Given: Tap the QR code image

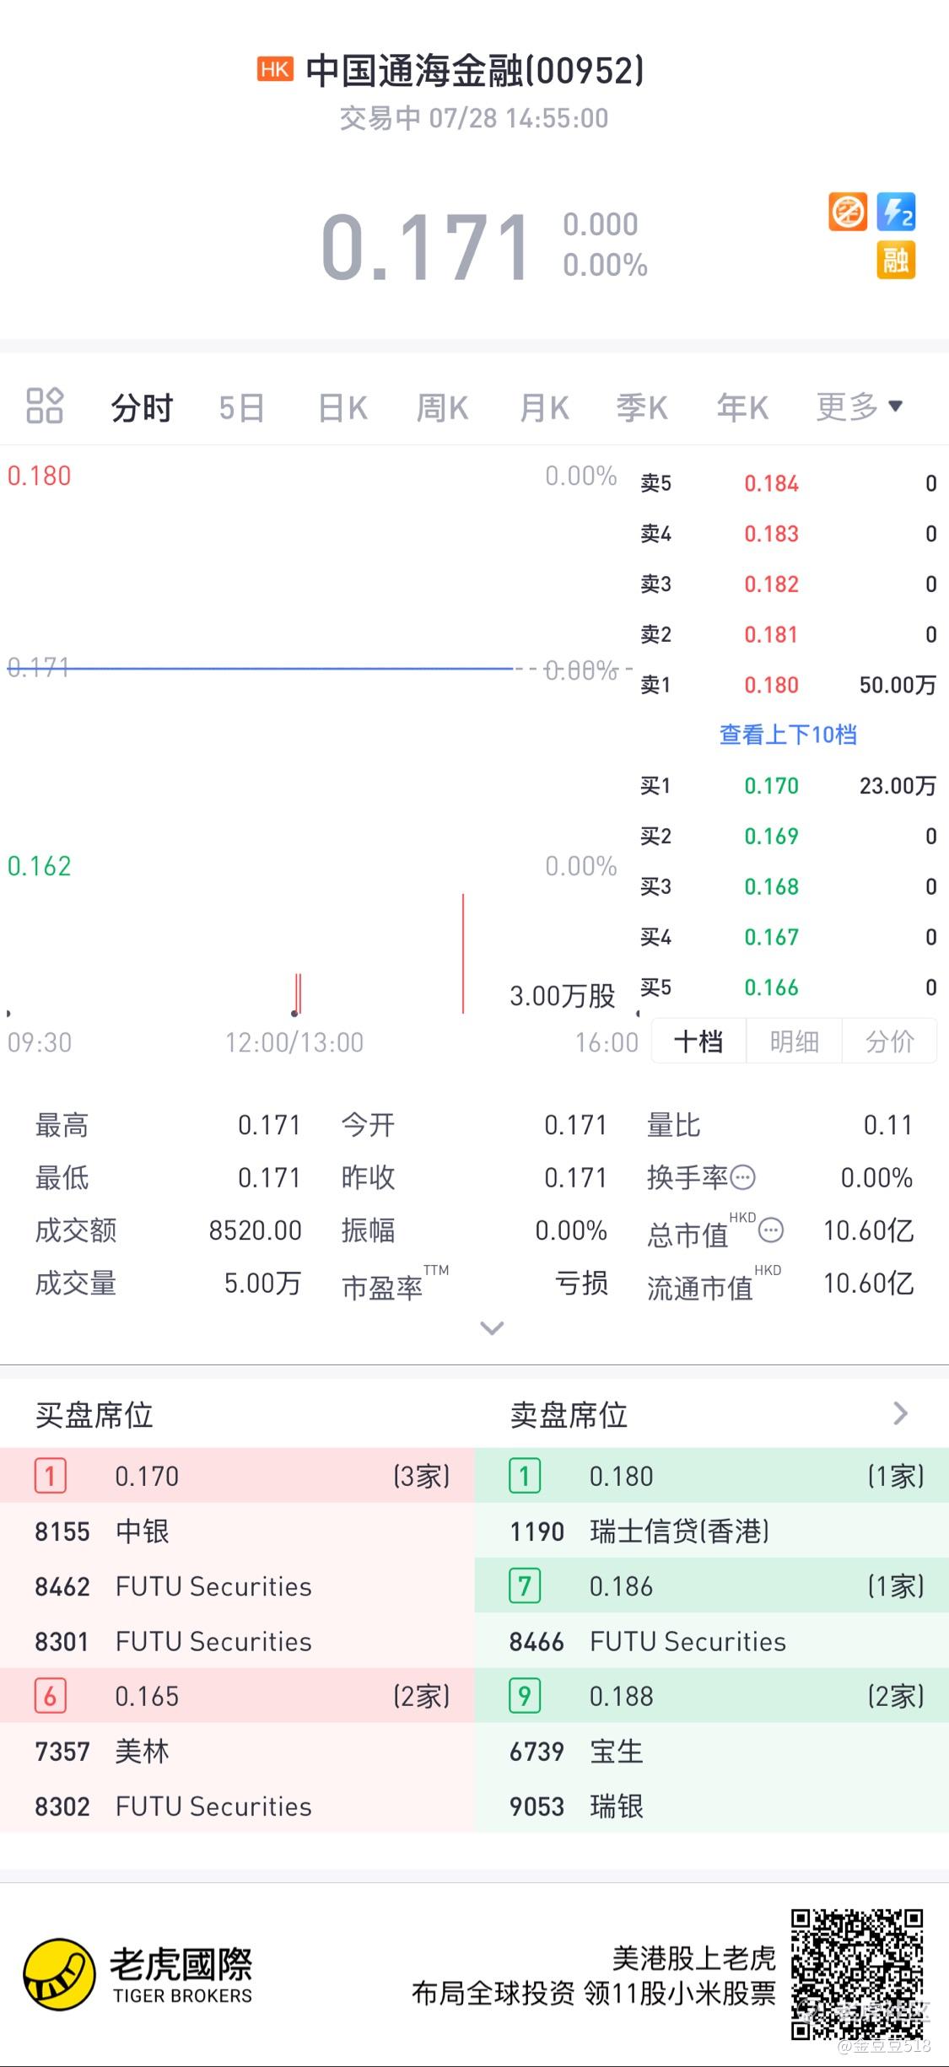Looking at the screenshot, I should 857,1974.
